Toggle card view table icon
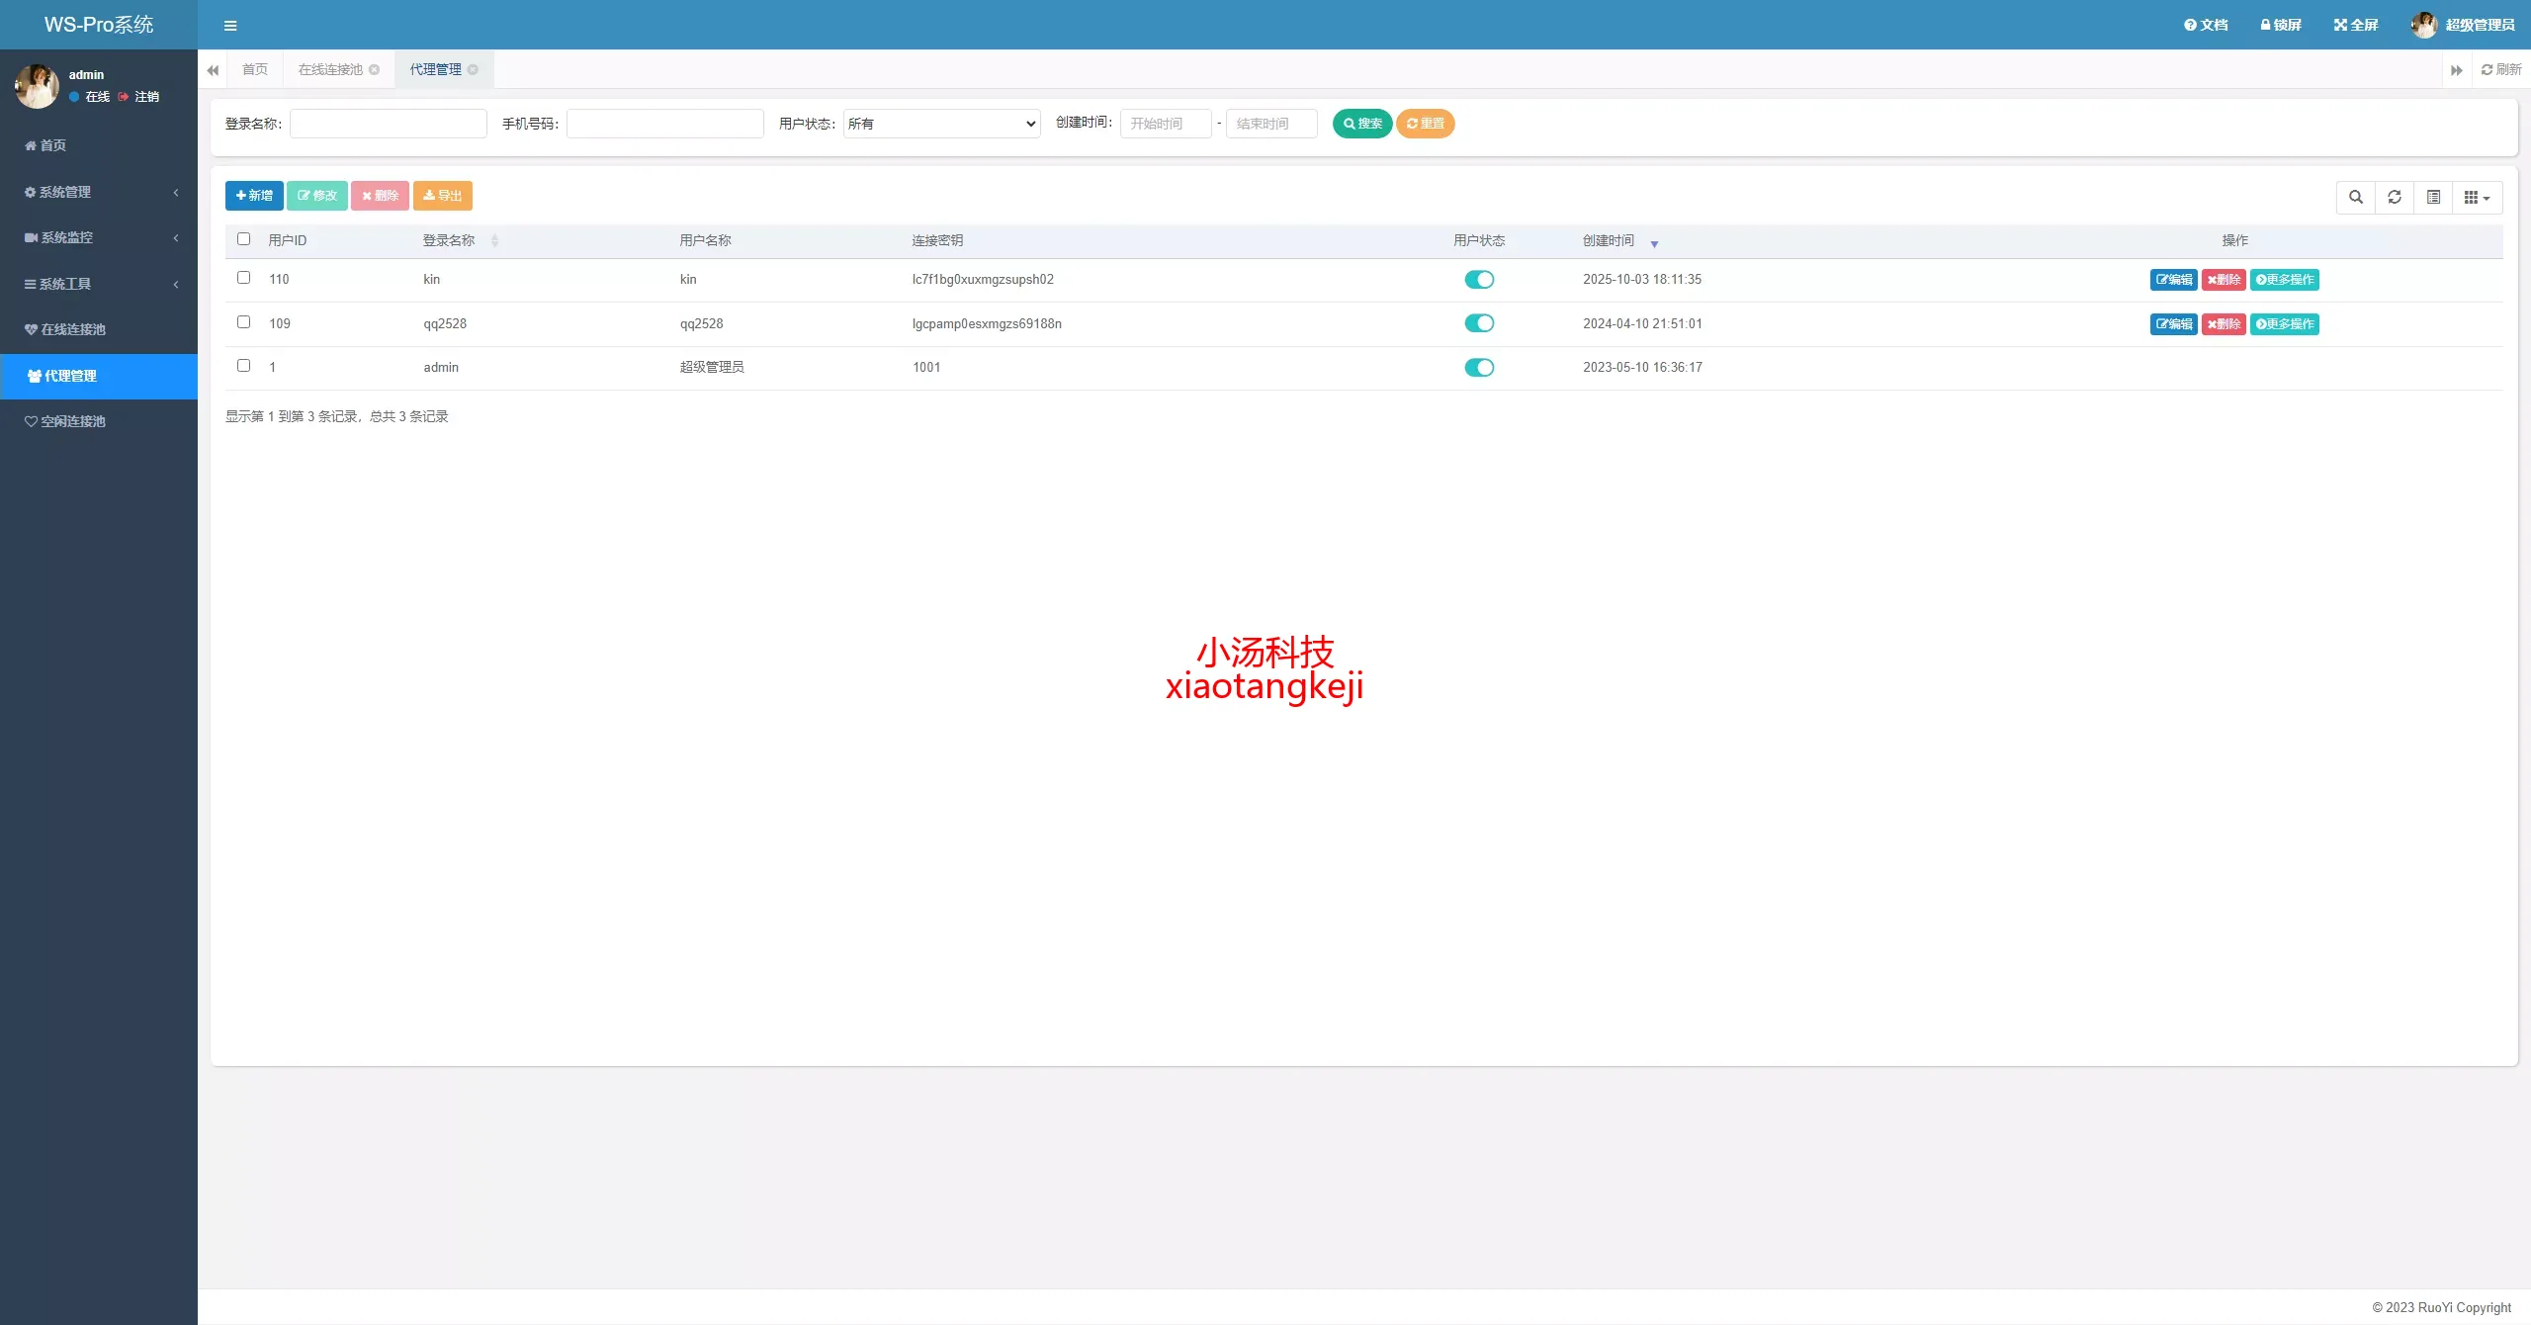This screenshot has width=2531, height=1325. pos(2433,198)
